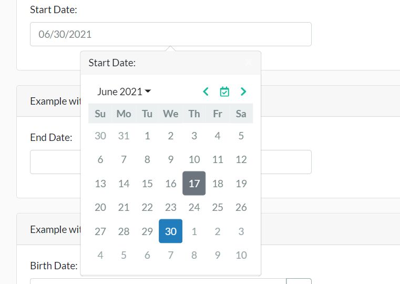Pick June 1 on the calendar

[x=147, y=136]
